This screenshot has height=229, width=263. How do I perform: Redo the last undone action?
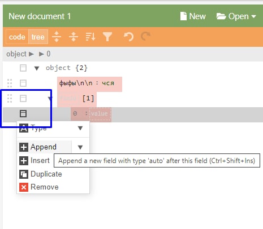pyautogui.click(x=145, y=37)
